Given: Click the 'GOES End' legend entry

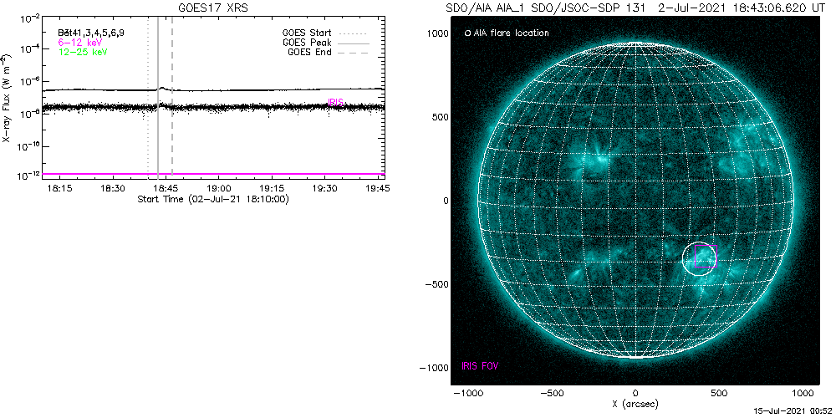Looking at the screenshot, I should click(x=329, y=52).
